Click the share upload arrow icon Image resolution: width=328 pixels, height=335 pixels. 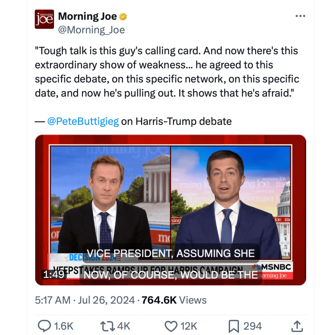coord(296,326)
